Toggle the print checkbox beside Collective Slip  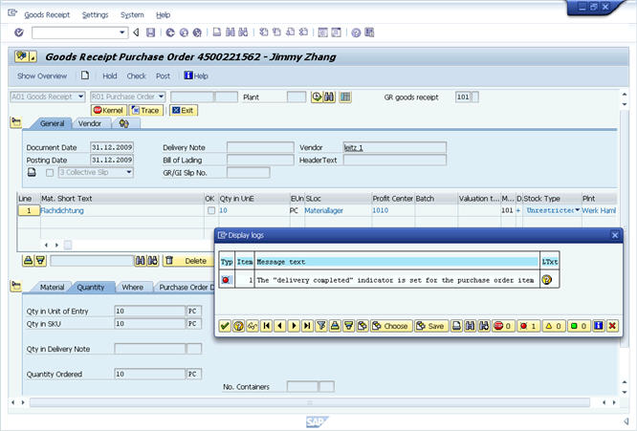pyautogui.click(x=50, y=172)
